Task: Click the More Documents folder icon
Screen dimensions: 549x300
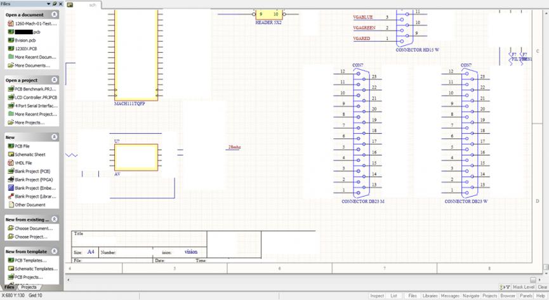Action: pos(11,65)
